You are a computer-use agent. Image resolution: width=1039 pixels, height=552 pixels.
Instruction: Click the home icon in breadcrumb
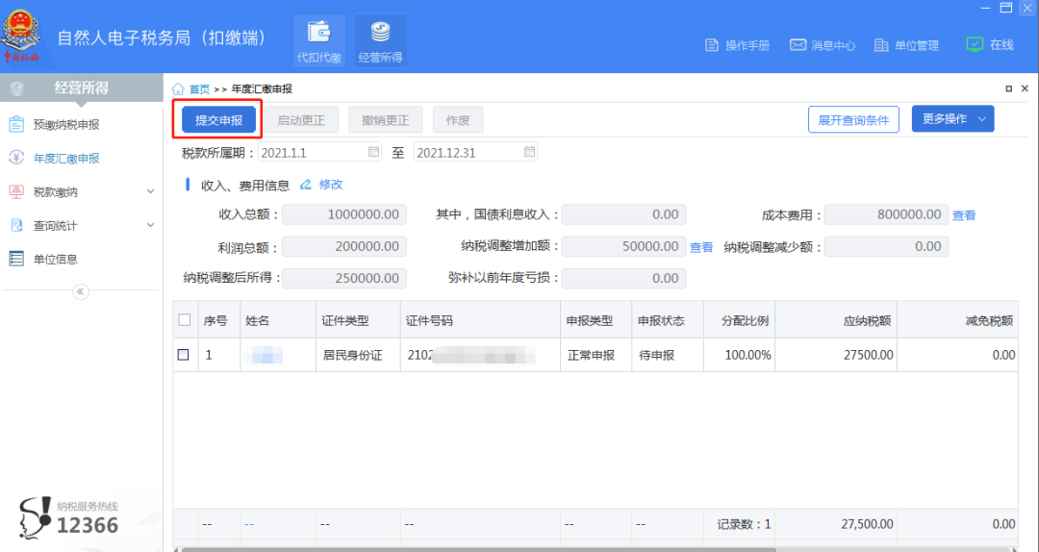click(179, 88)
